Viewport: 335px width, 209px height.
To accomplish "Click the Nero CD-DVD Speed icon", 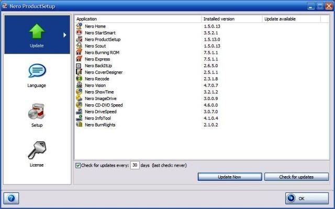I will click(79, 105).
